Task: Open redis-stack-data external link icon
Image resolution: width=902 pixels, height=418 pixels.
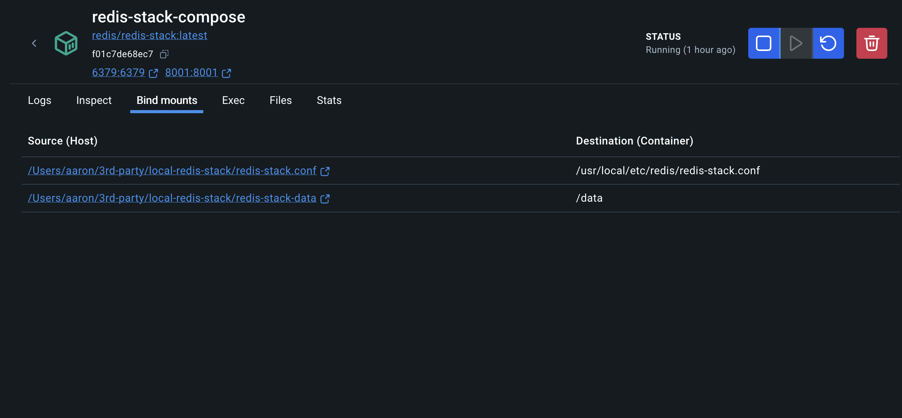Action: [x=325, y=199]
